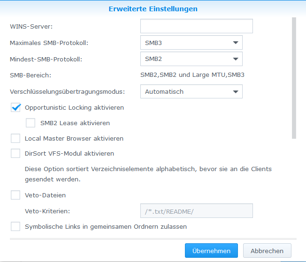306x262 pixels.
Task: Open the Verschlüsselungsübertragungsmodus dropdown
Action: coord(191,91)
